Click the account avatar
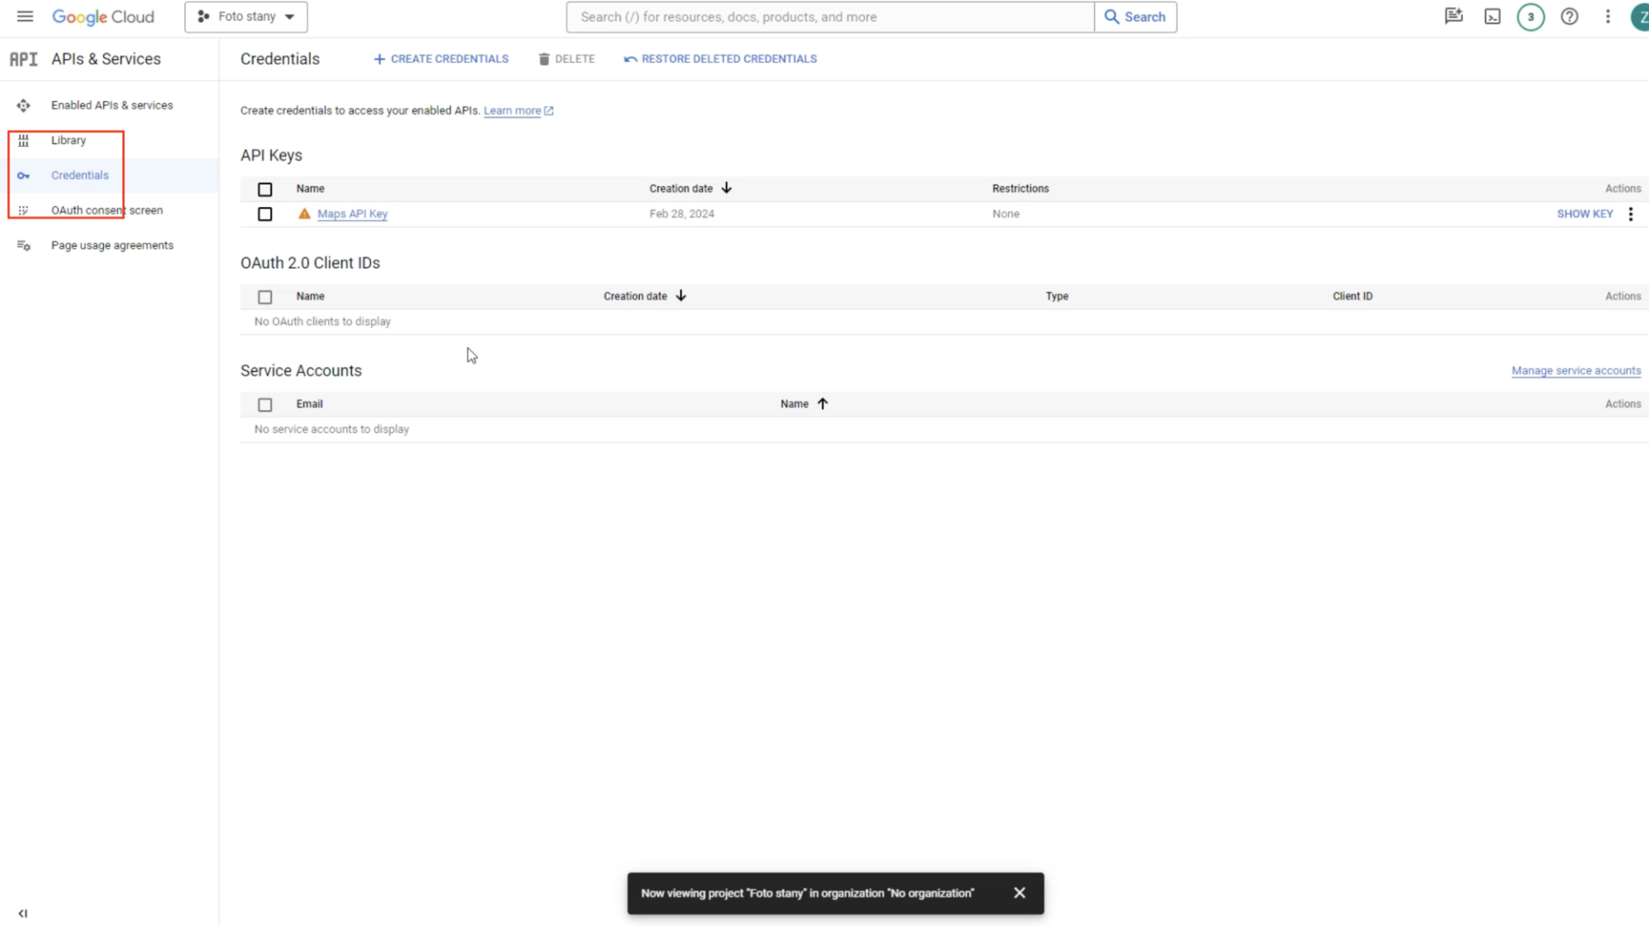This screenshot has height=926, width=1649. [x=1640, y=16]
